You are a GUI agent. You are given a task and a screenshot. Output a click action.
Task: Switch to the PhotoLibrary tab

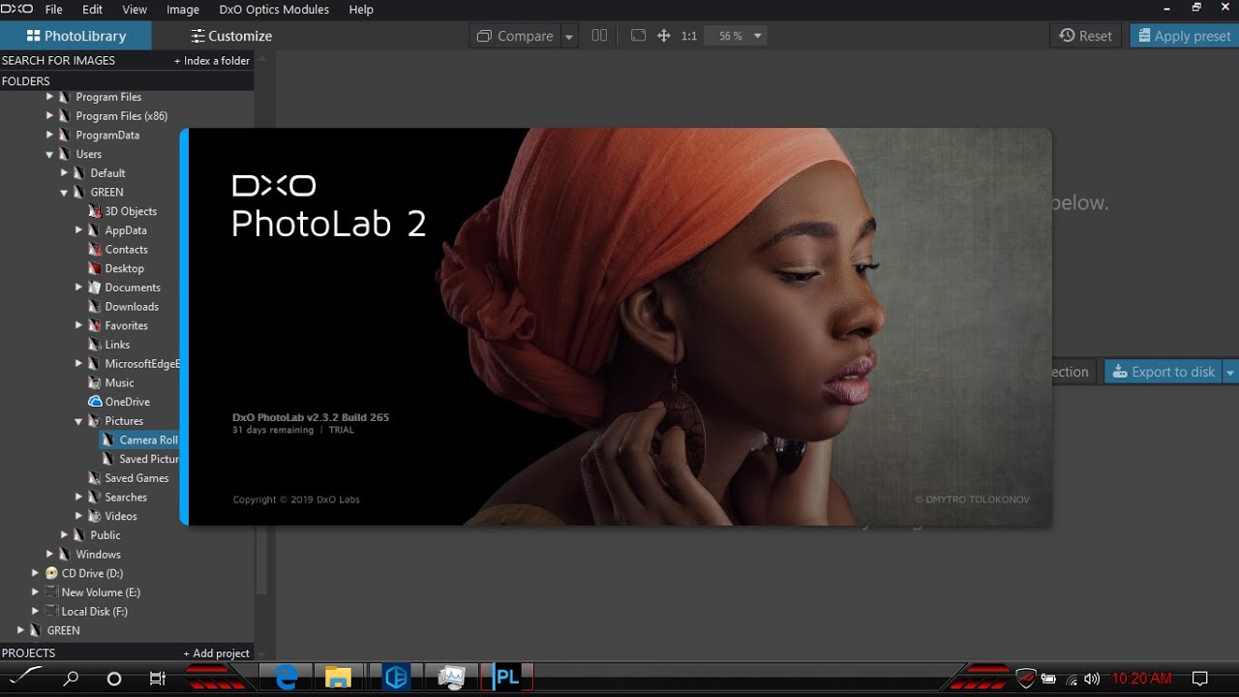[x=76, y=36]
